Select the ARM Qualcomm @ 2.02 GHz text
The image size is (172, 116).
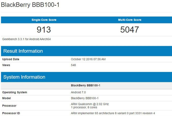[x=90, y=104]
